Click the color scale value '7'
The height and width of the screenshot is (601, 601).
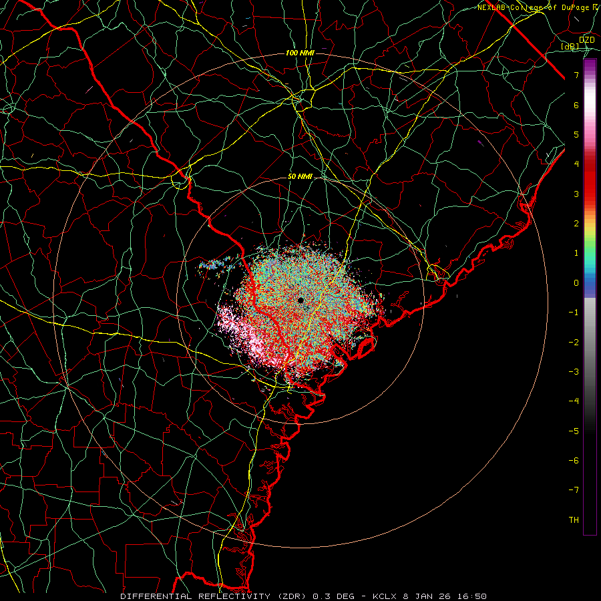pyautogui.click(x=576, y=75)
